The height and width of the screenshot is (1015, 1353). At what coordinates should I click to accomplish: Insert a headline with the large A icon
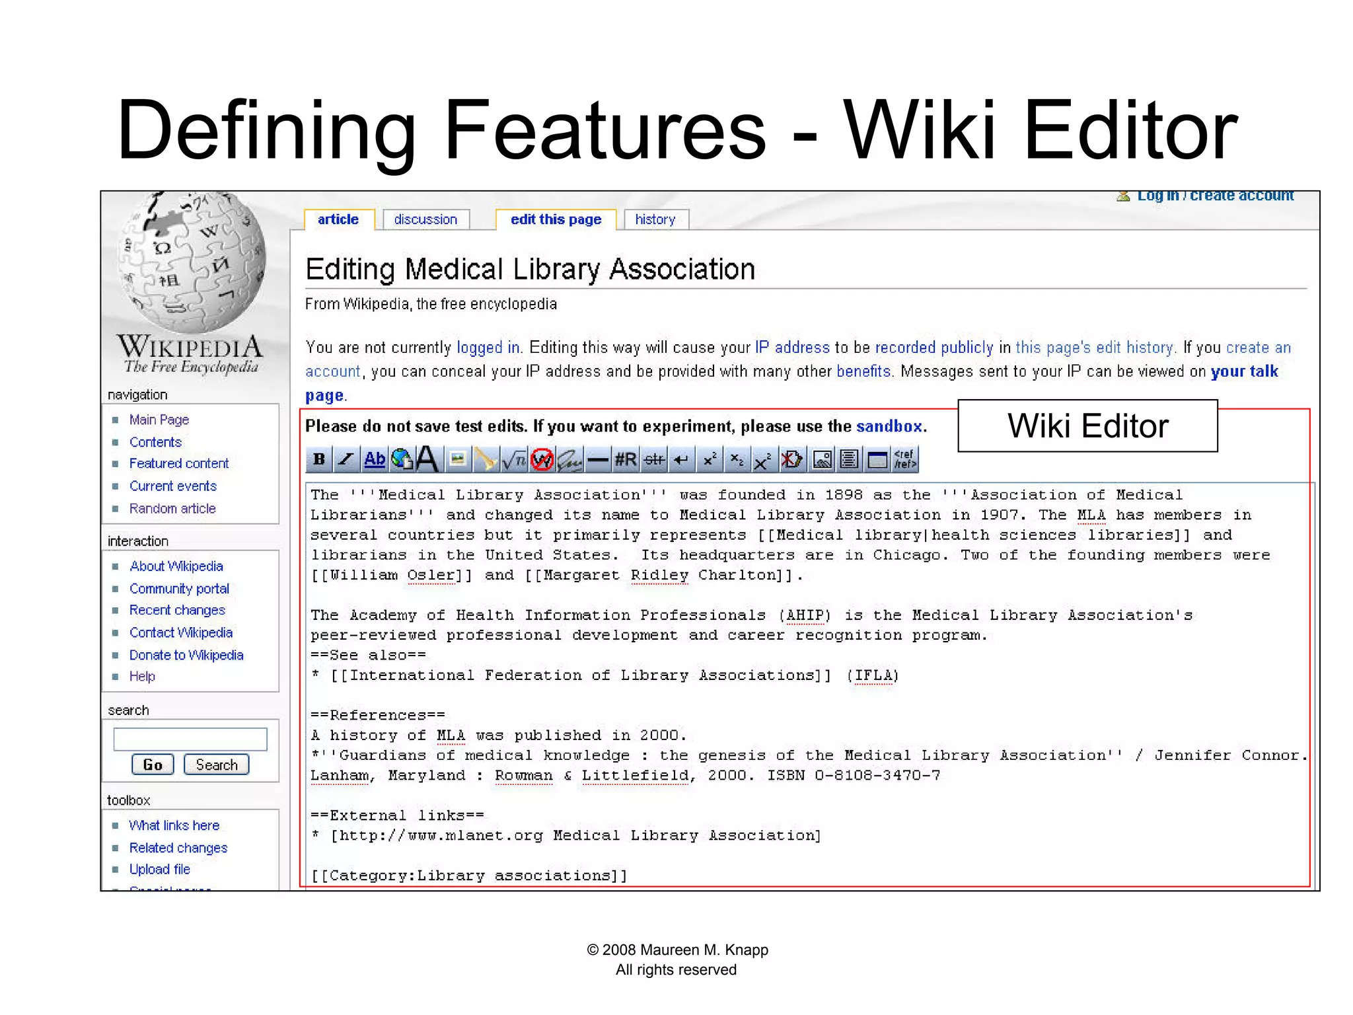(x=427, y=459)
